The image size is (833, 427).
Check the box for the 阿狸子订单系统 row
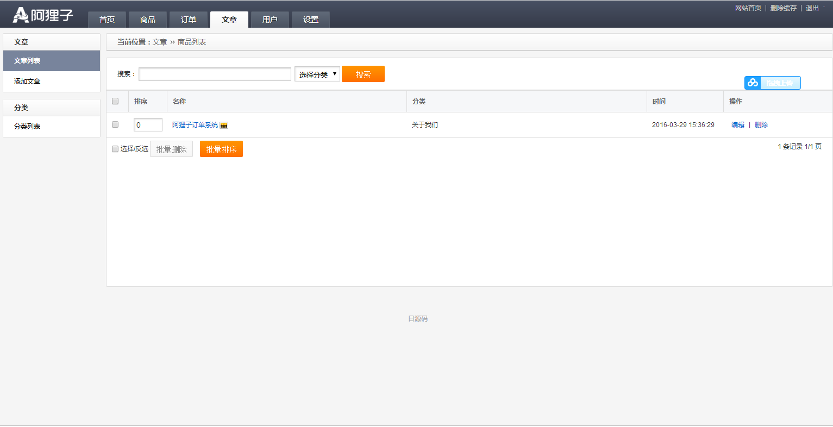coord(115,124)
